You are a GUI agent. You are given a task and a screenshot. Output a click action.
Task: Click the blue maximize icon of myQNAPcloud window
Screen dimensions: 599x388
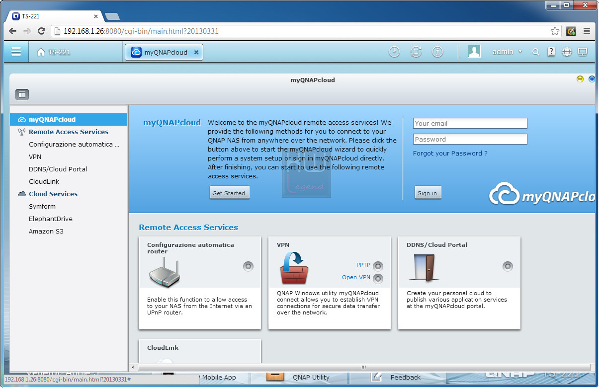coord(592,79)
